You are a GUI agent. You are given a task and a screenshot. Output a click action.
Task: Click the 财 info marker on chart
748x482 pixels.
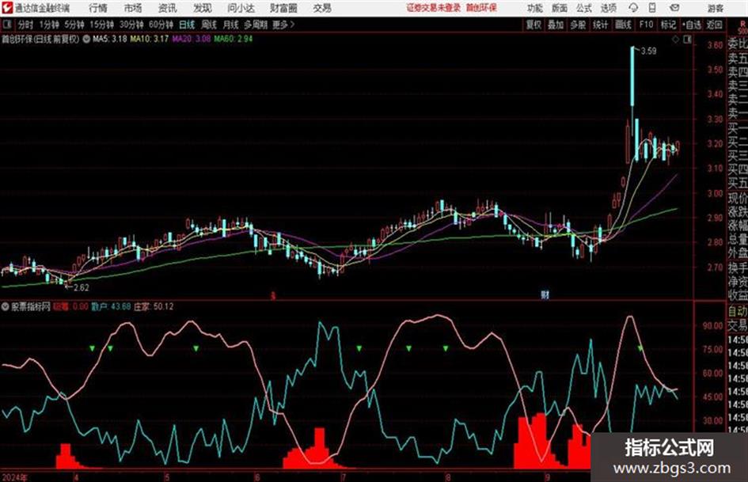(545, 294)
